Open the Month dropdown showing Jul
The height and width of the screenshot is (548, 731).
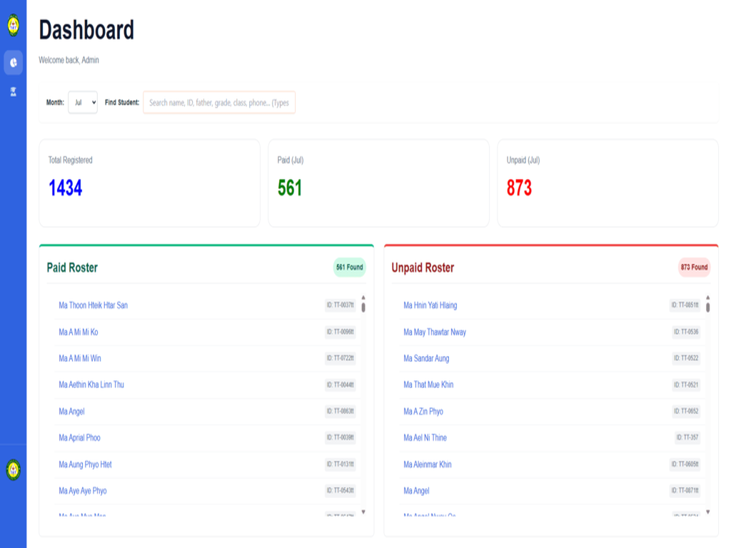83,103
